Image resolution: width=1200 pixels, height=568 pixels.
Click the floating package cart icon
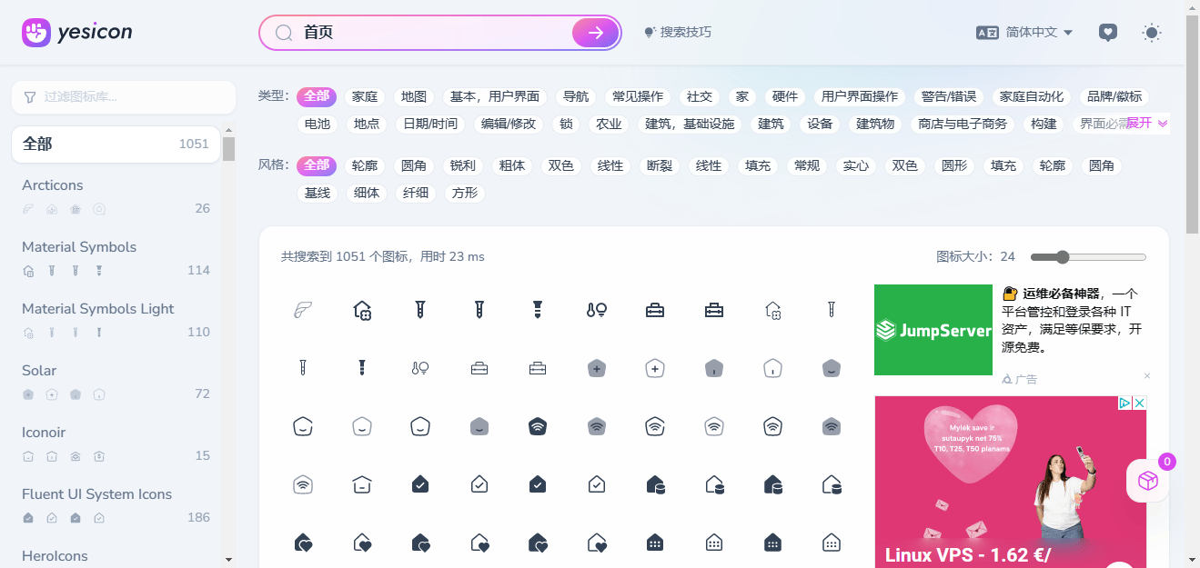coord(1147,481)
